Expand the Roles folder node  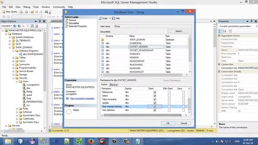pyautogui.click(x=17, y=109)
